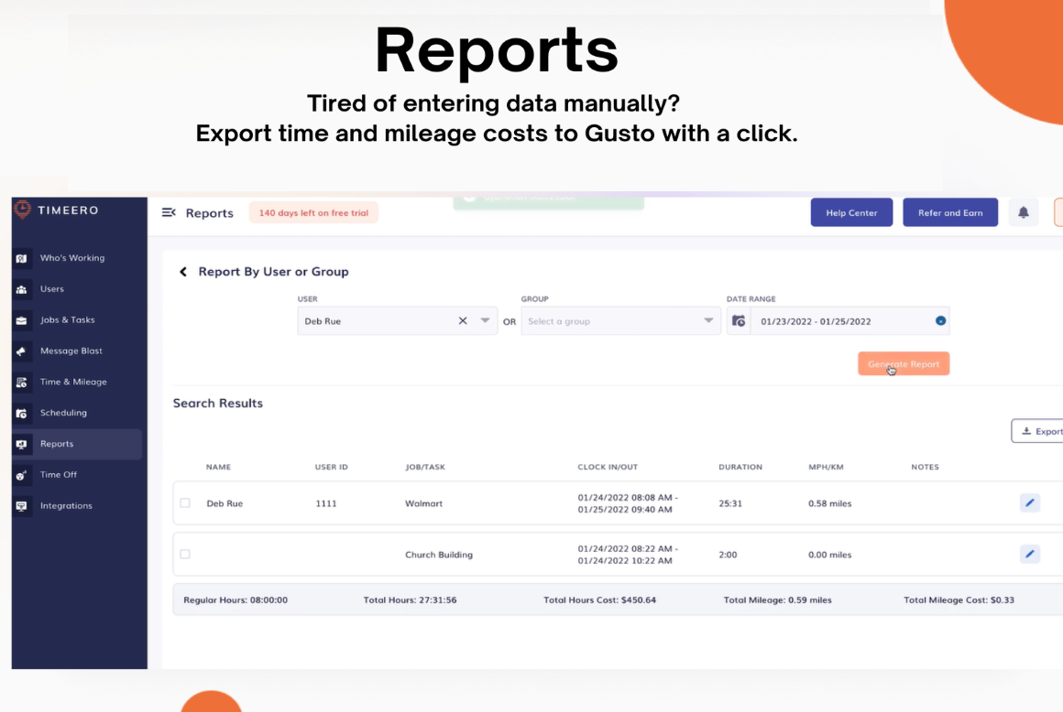Click the blue clear icon in date range field
Screen dimensions: 1063x712
click(940, 321)
